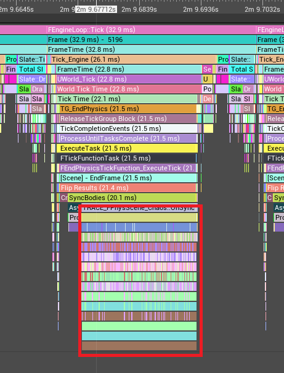This screenshot has height=373, width=284.
Task: Click the 2m 9.6839s ruler label
Action: [139, 9]
